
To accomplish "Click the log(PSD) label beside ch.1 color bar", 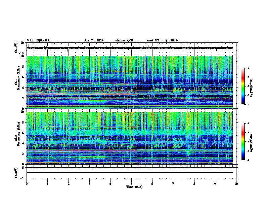I will (252, 88).
